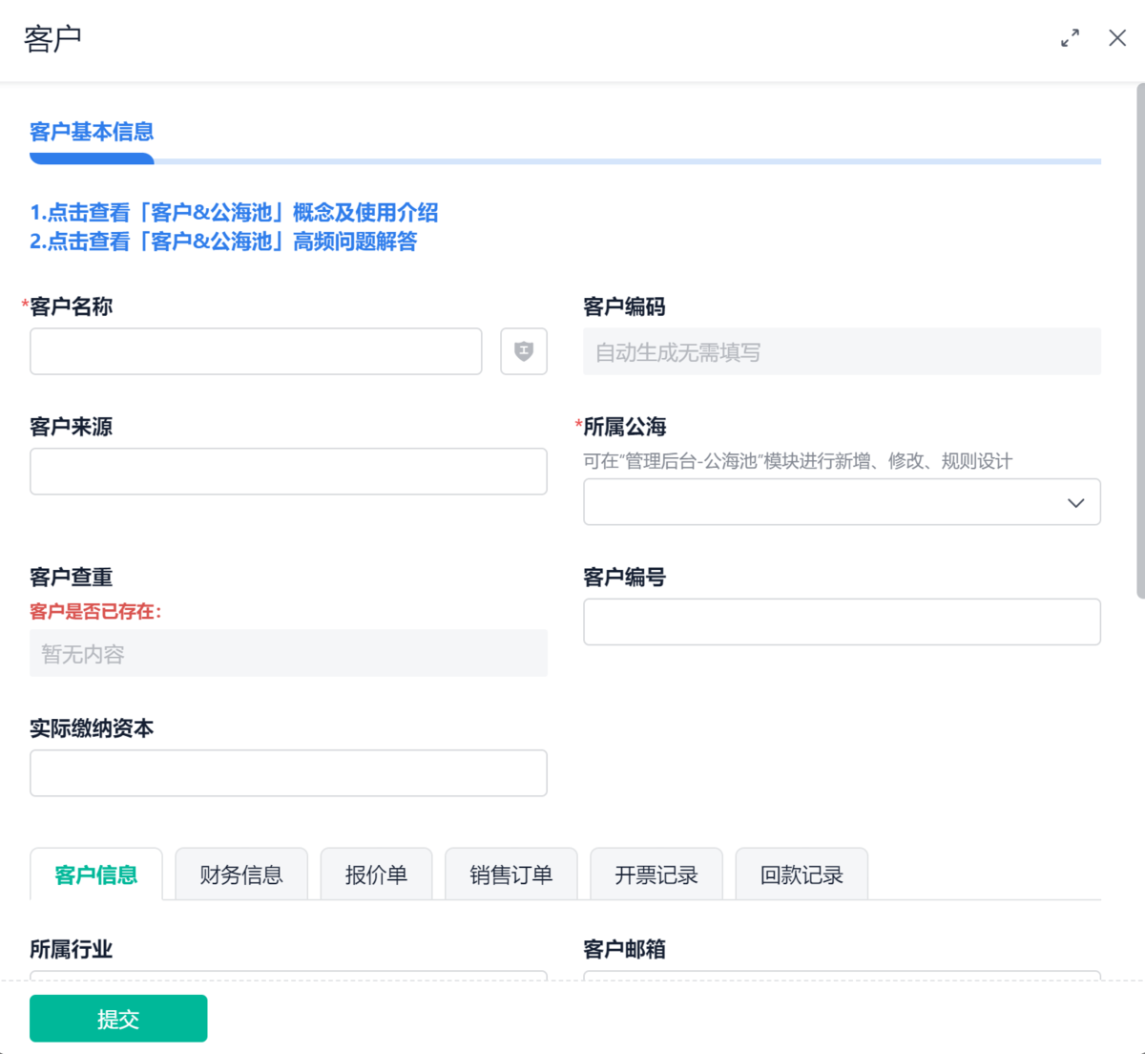The width and height of the screenshot is (1145, 1054).
Task: Click the shield icon beside 客户名称
Action: pos(524,351)
